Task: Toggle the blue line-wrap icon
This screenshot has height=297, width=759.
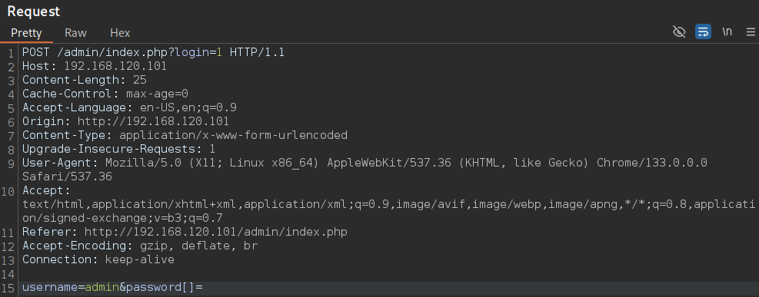Action: coord(703,32)
